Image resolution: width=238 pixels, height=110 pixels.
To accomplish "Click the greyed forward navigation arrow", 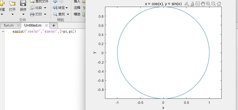I will [x=61, y=2].
